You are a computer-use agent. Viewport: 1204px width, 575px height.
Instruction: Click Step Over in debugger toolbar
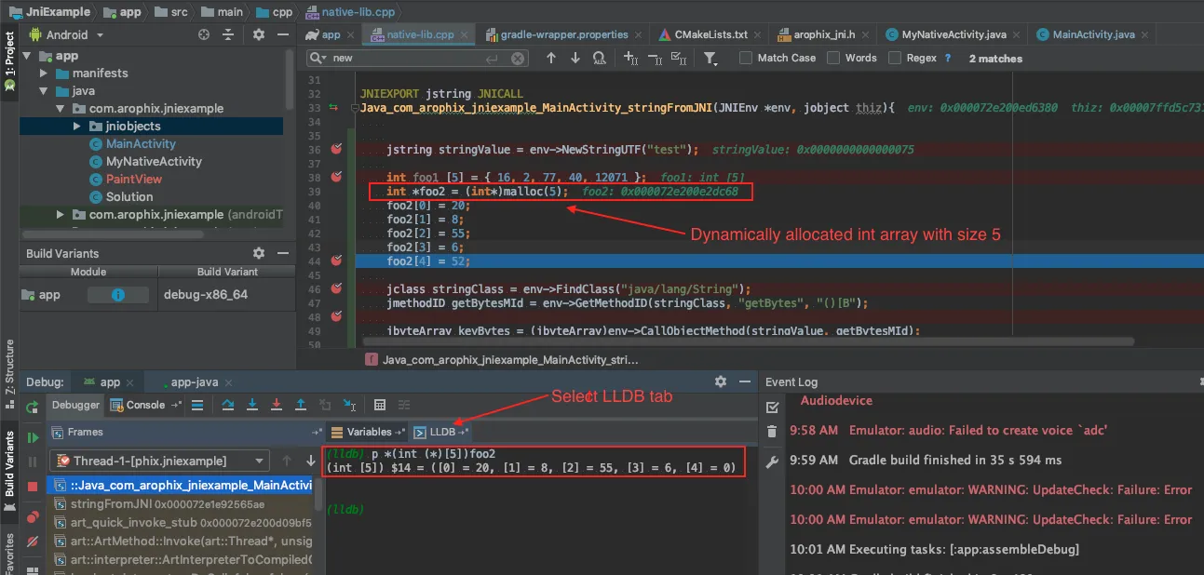click(228, 405)
